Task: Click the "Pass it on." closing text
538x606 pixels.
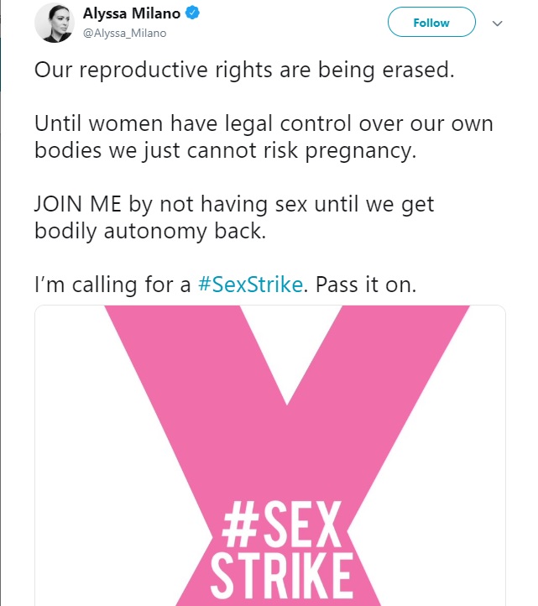Action: pos(366,285)
